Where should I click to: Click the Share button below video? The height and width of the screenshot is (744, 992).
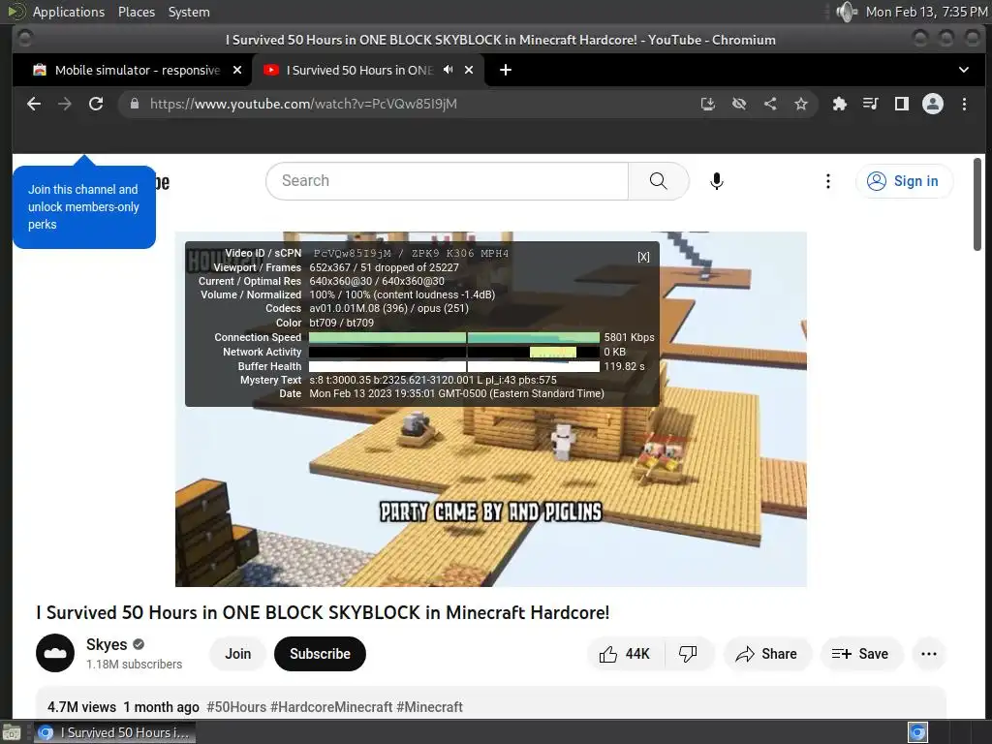[x=766, y=654]
